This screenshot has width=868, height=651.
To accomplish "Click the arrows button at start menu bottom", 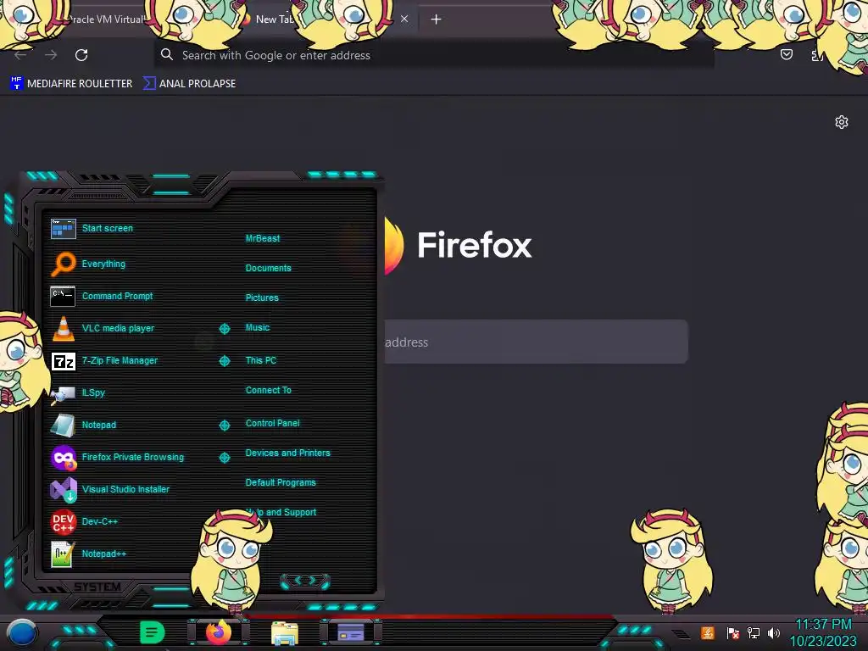I will 305,580.
